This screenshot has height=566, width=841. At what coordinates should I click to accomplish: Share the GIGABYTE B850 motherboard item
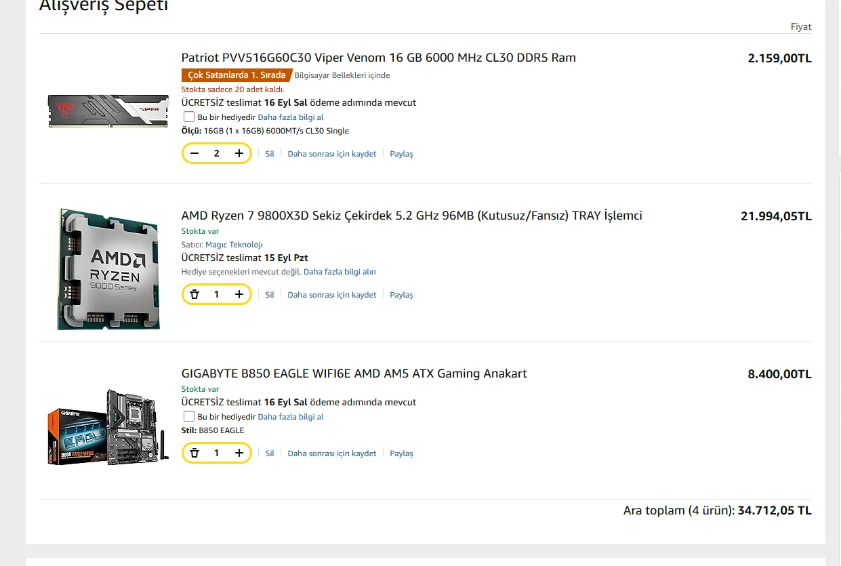401,453
